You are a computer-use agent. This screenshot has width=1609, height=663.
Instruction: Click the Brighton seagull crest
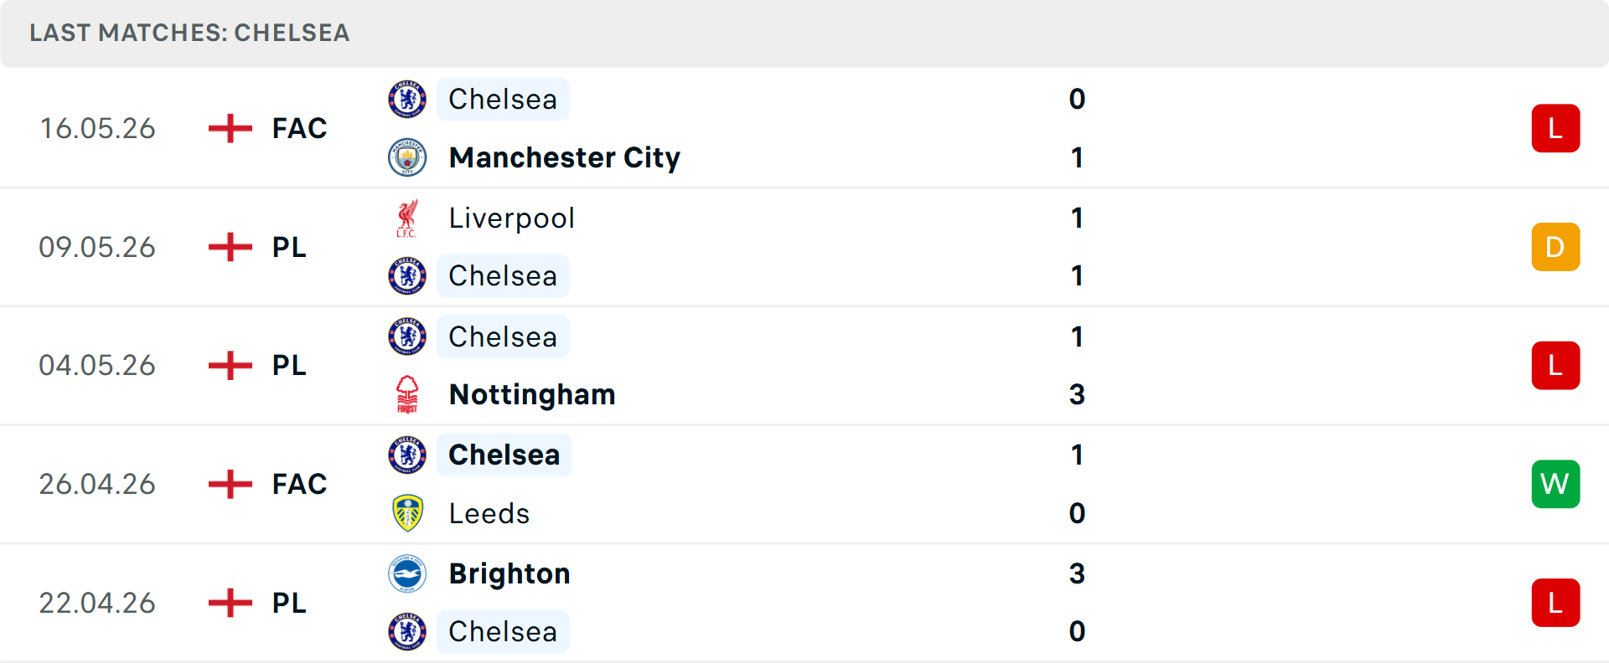(407, 573)
